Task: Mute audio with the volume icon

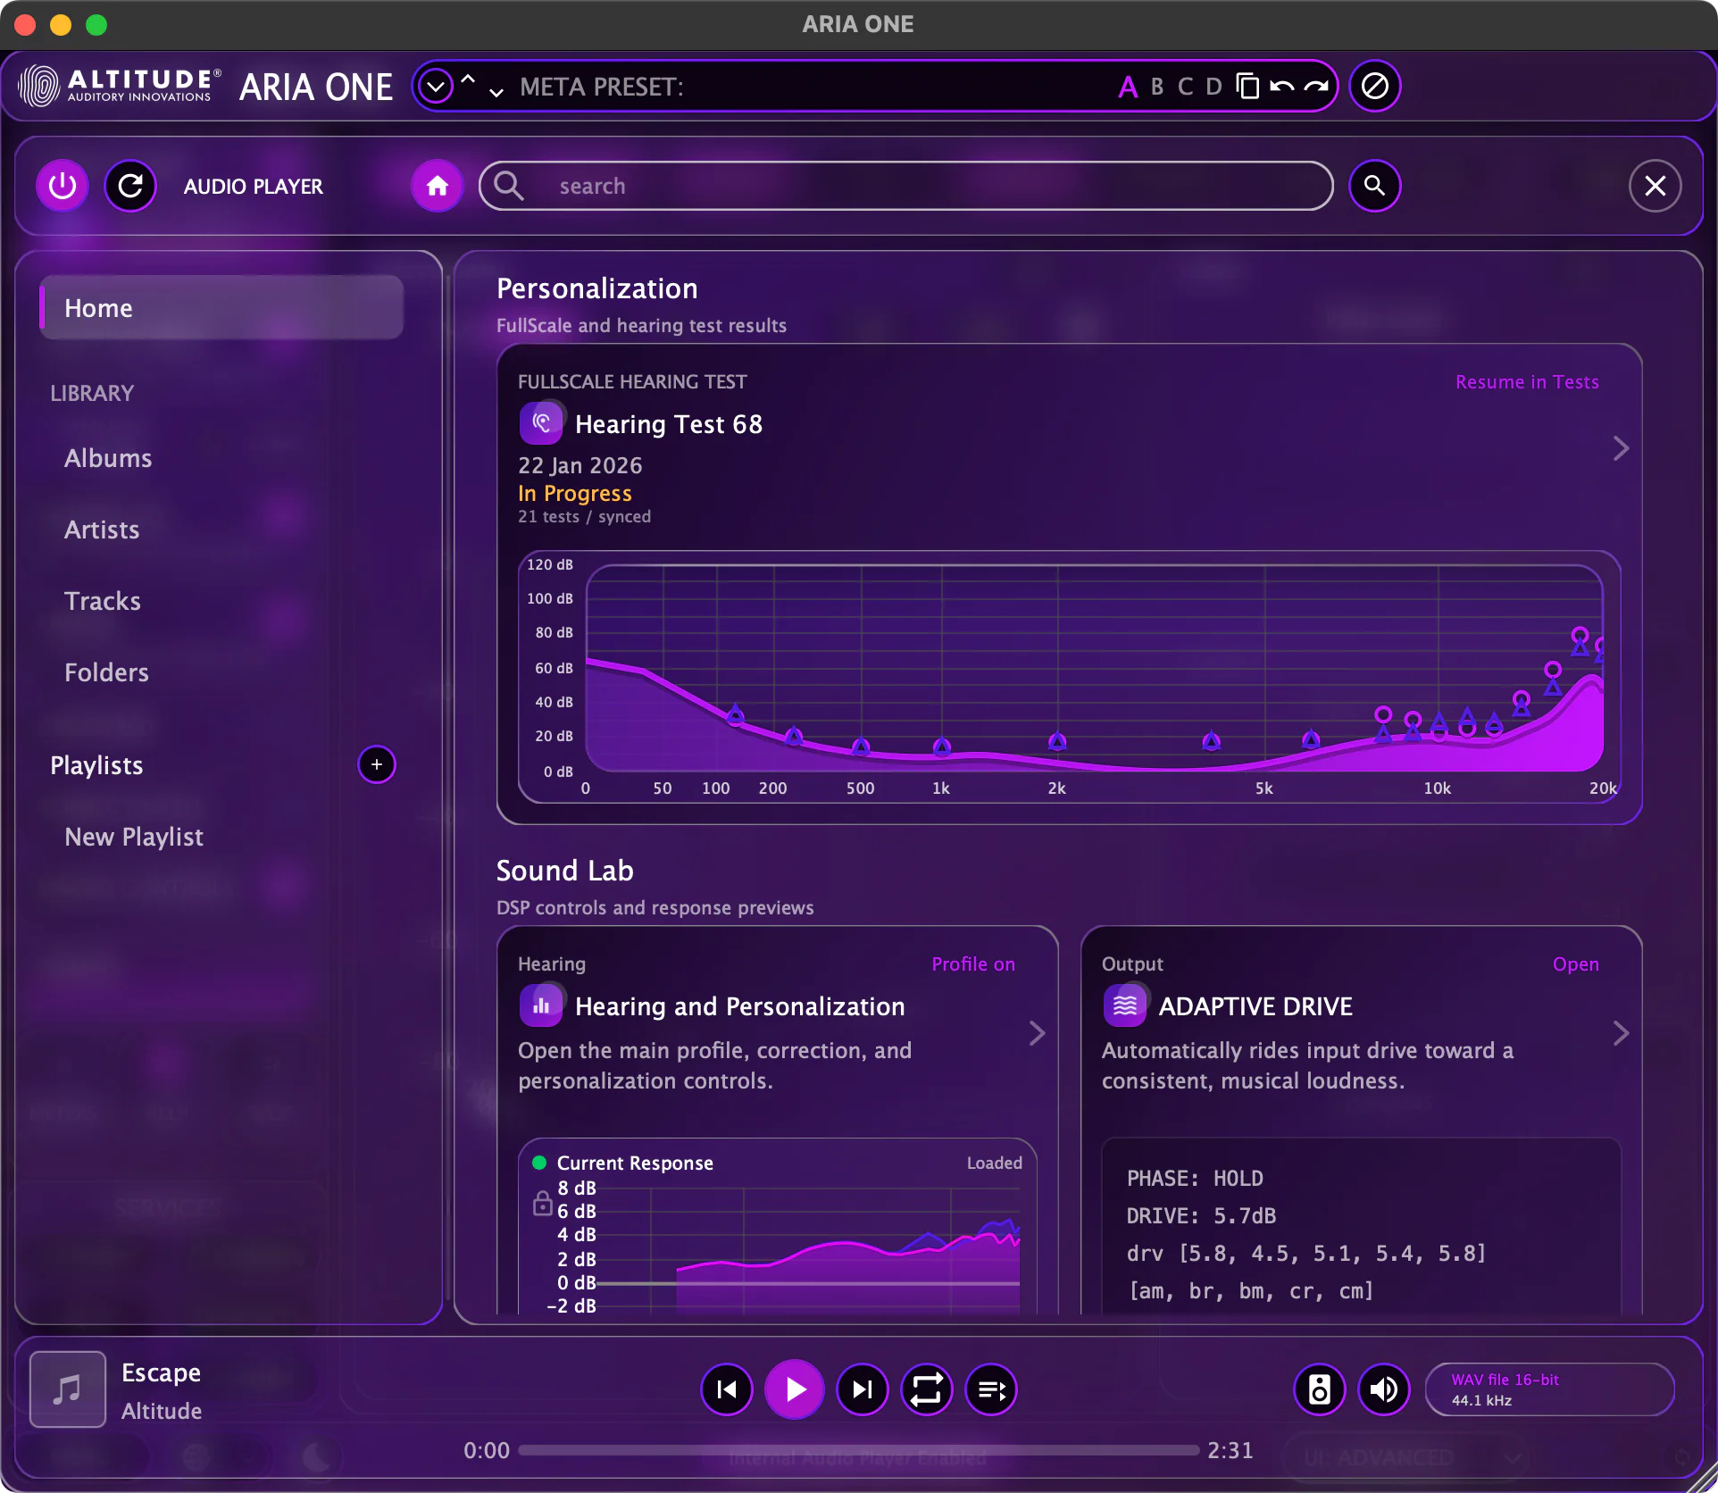Action: 1384,1389
